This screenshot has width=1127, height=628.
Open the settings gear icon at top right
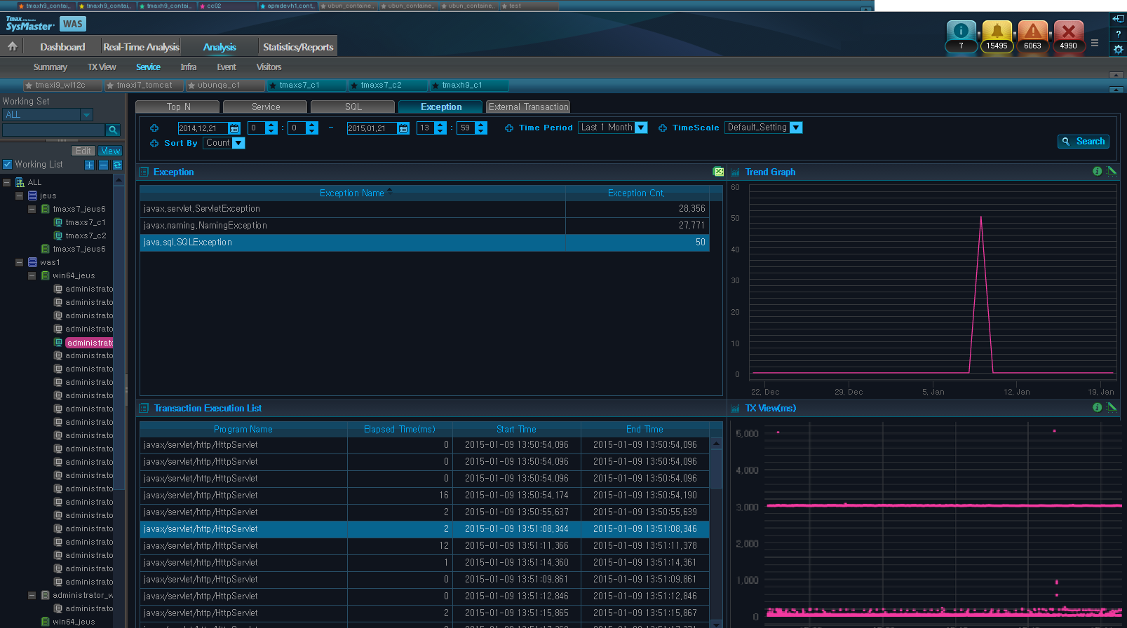click(1118, 49)
